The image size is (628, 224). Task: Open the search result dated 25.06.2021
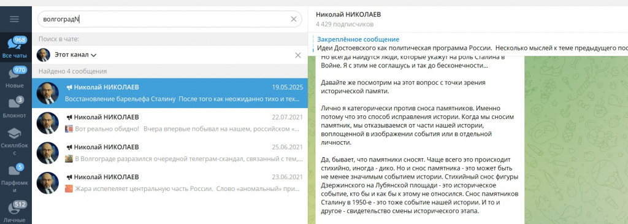tap(170, 153)
